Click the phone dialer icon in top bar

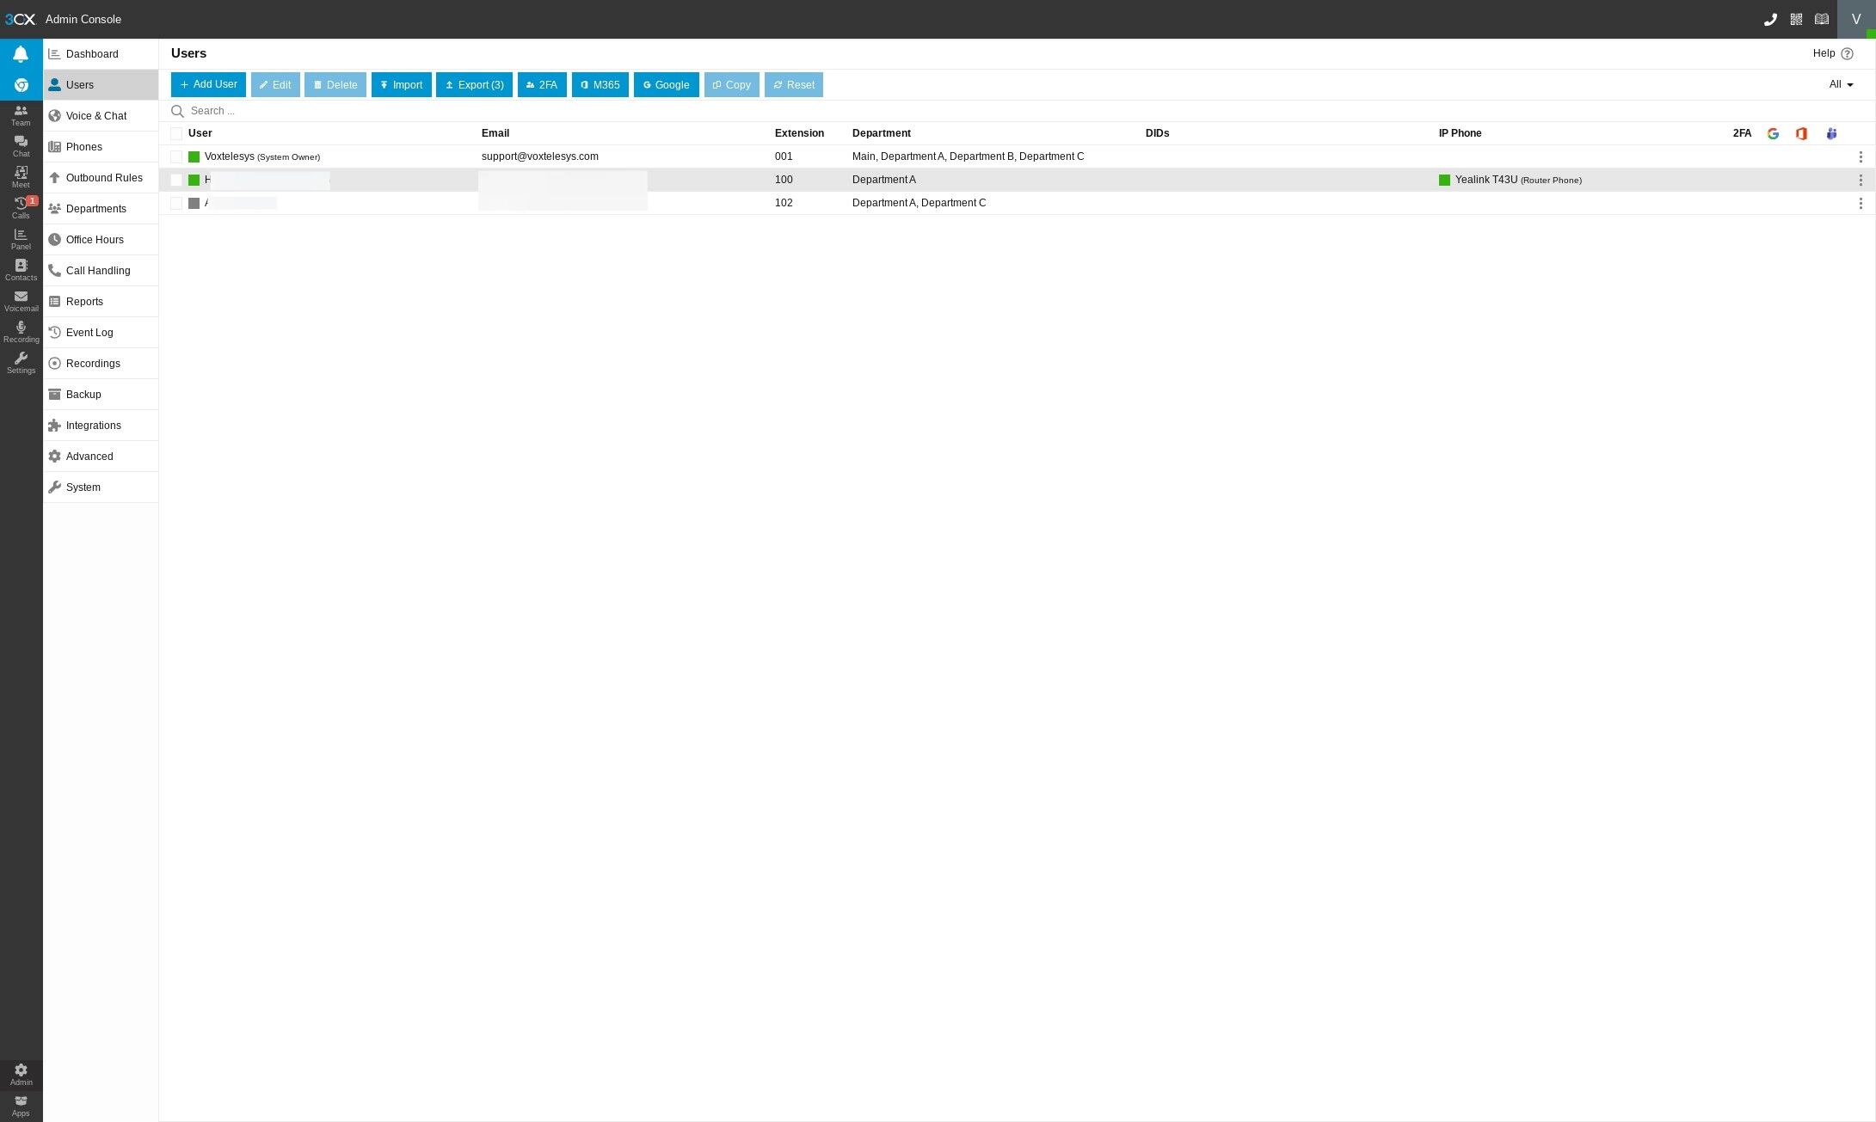[x=1770, y=19]
